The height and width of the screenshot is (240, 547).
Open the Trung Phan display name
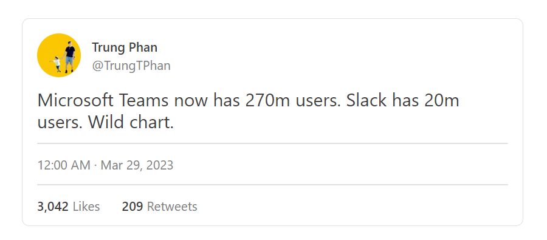pos(125,47)
